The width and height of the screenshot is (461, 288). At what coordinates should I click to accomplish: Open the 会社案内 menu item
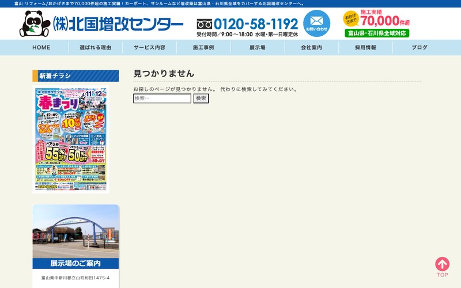312,47
